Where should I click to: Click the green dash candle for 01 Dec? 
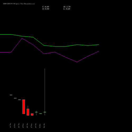[41, 114]
